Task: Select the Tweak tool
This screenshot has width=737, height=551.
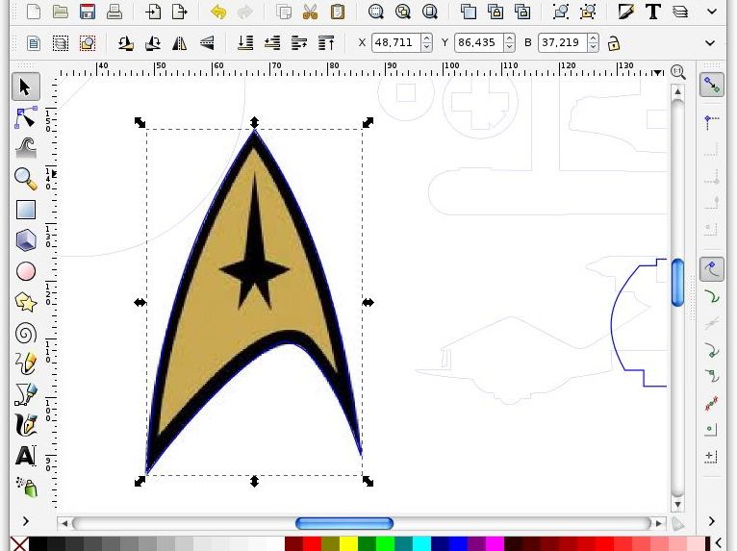Action: point(26,148)
